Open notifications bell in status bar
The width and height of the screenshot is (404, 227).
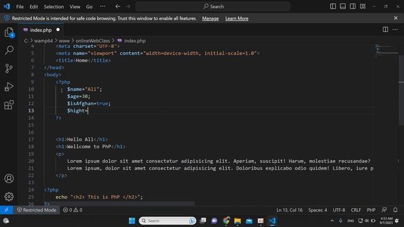395,210
